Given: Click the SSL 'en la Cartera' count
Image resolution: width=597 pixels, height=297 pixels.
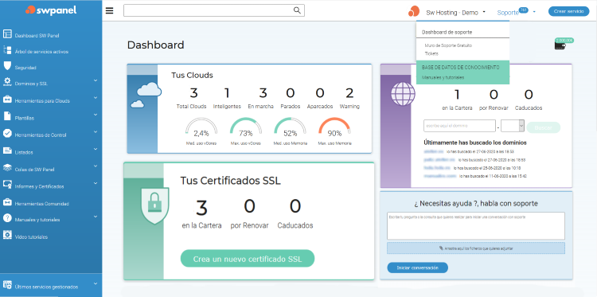Looking at the screenshot, I should click(201, 209).
